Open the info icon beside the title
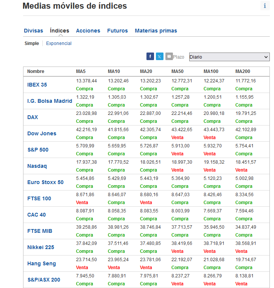Viewport: 274px width, 288px height. (x=265, y=6)
